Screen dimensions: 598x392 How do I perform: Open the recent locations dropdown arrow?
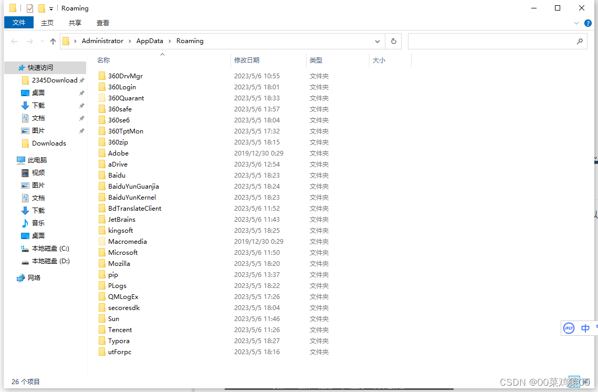point(42,41)
